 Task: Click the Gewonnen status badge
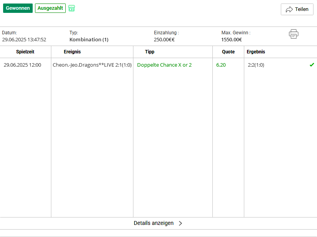(x=18, y=8)
